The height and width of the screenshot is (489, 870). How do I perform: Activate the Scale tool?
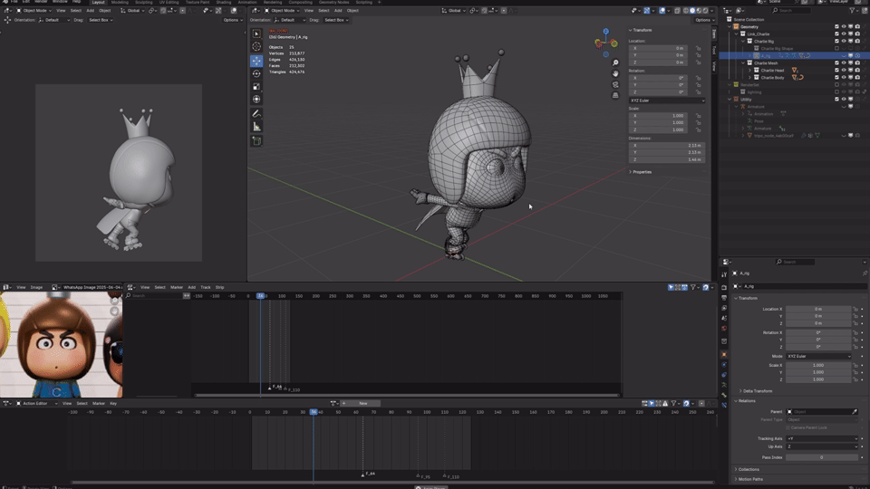256,87
